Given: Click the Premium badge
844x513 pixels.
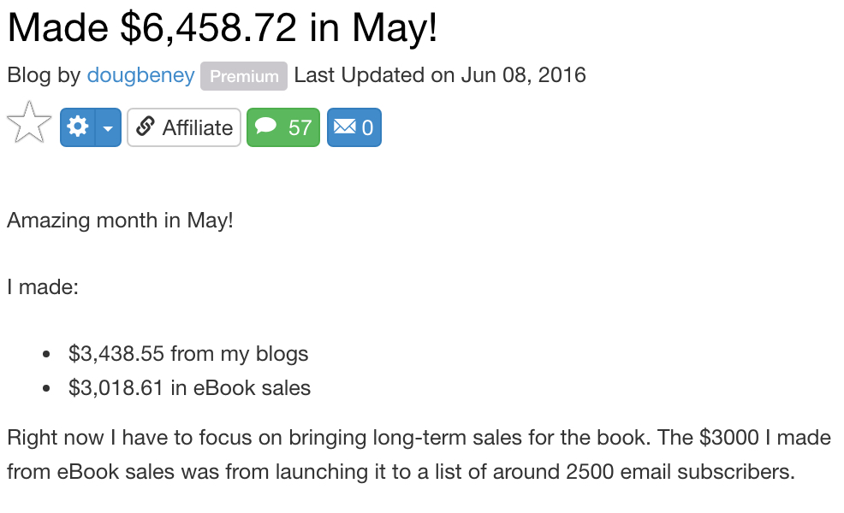Looking at the screenshot, I should (244, 76).
